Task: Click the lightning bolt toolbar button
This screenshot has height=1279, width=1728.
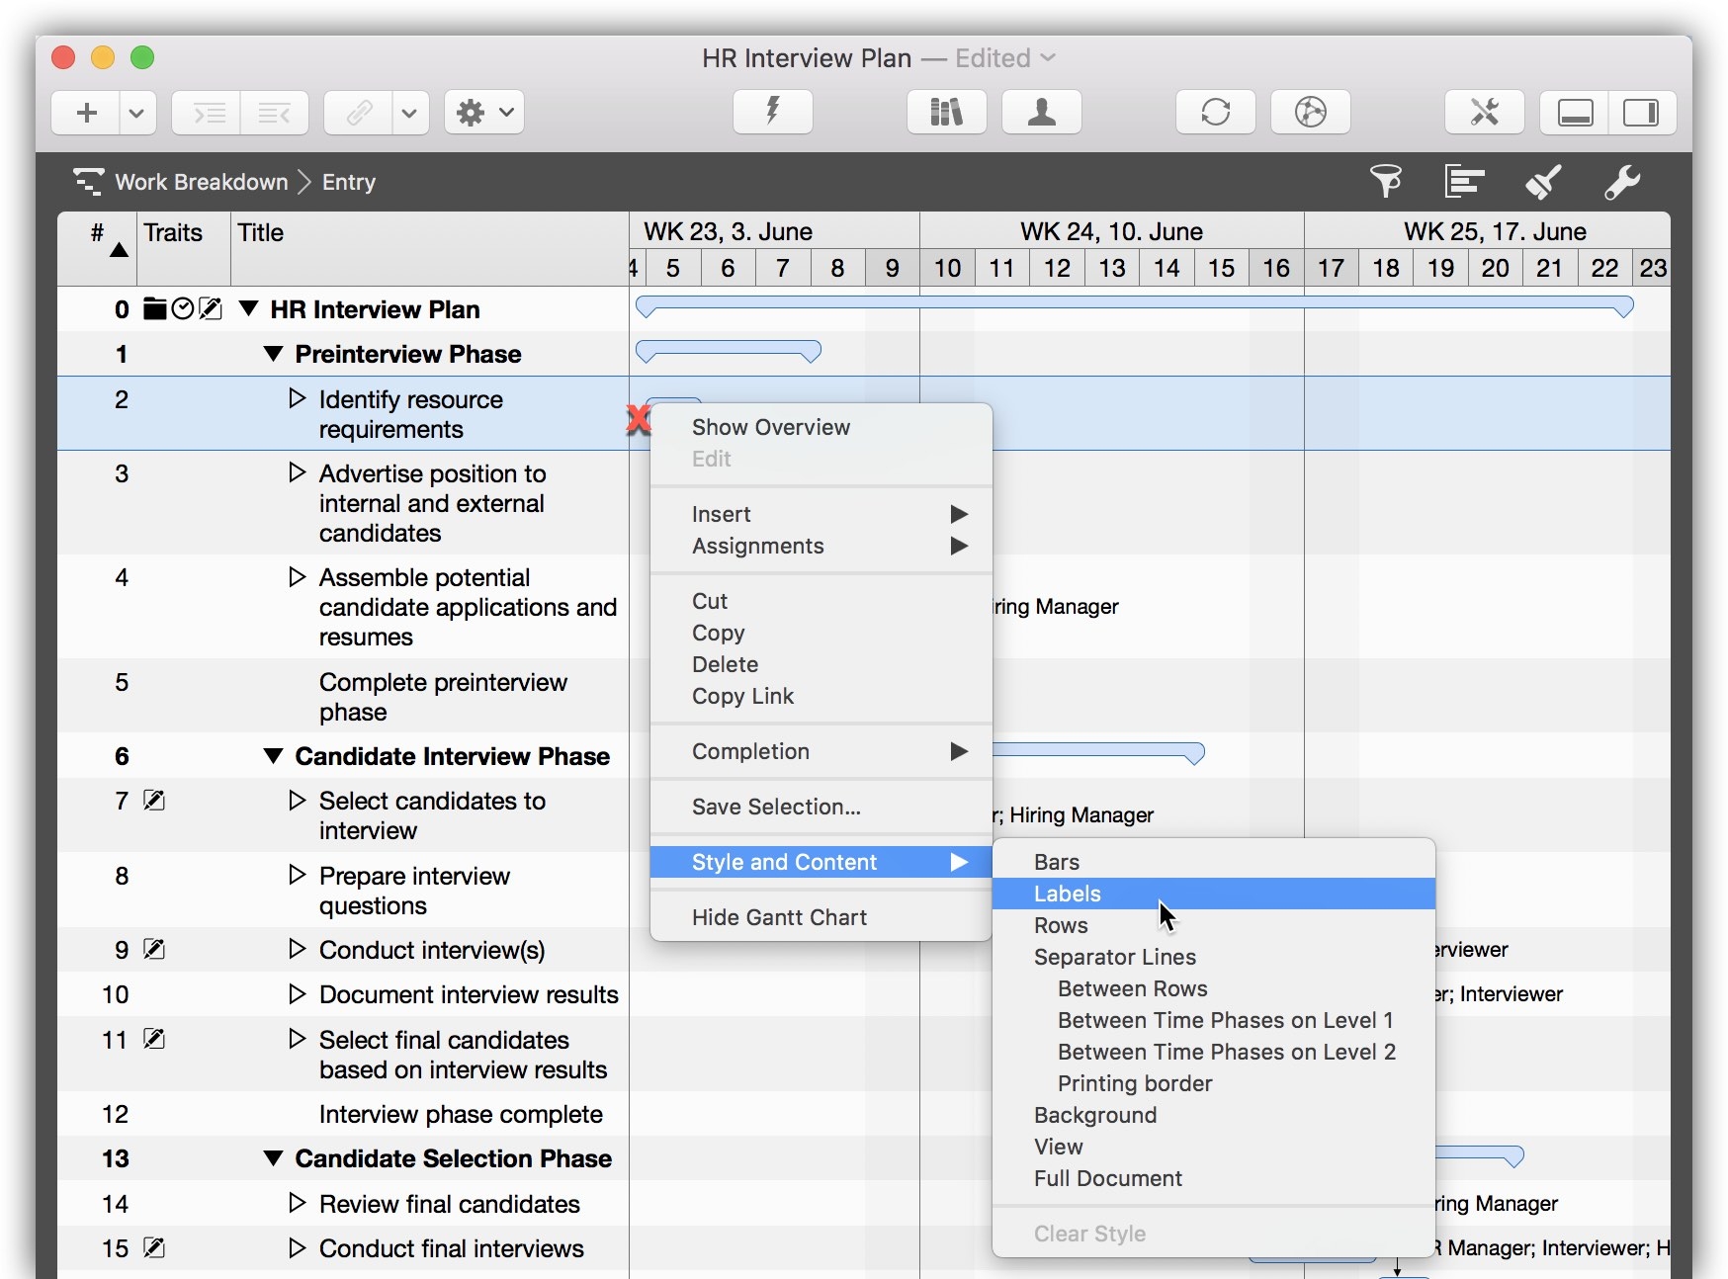Action: [x=772, y=112]
